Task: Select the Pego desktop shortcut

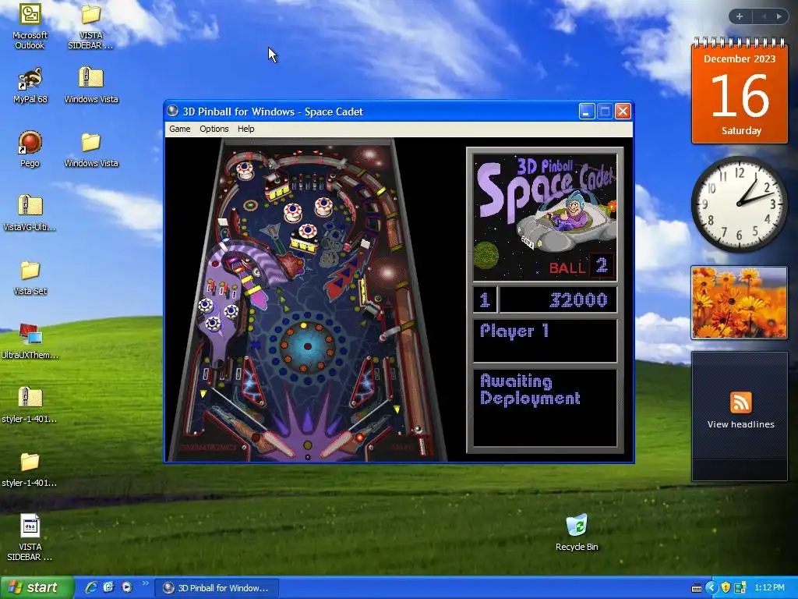Action: pyautogui.click(x=30, y=149)
